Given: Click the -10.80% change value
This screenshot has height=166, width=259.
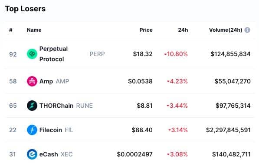Looking at the screenshot, I should coord(176,54).
